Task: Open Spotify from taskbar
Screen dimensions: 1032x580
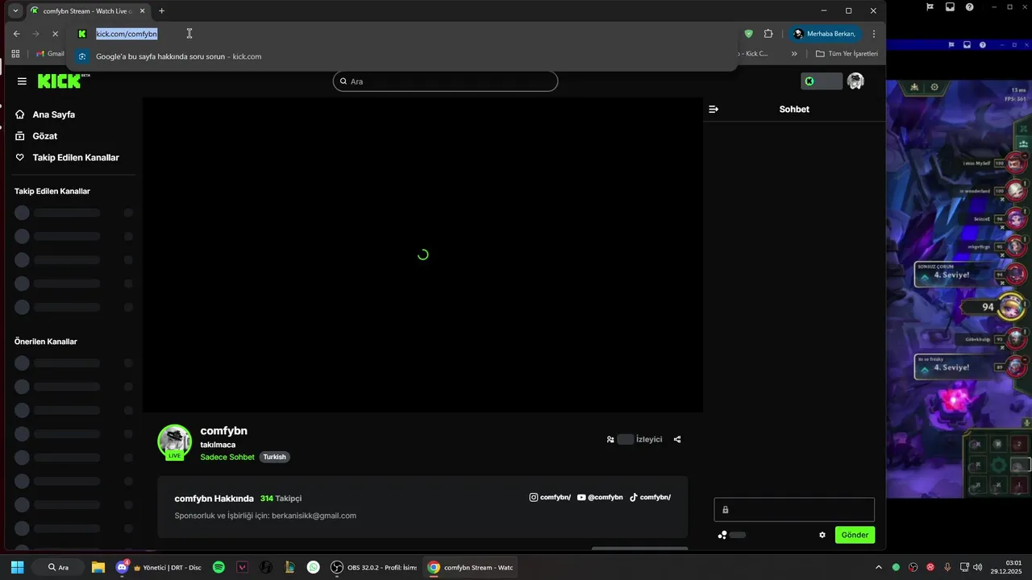Action: coord(218,567)
